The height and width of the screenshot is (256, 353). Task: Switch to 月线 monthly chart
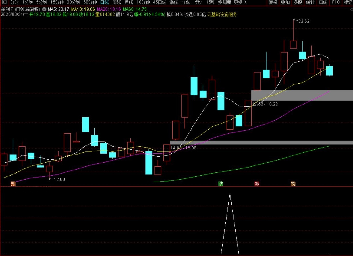129,2
